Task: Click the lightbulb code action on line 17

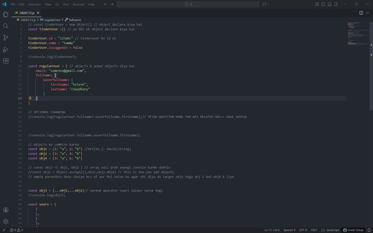Action: click(30, 98)
